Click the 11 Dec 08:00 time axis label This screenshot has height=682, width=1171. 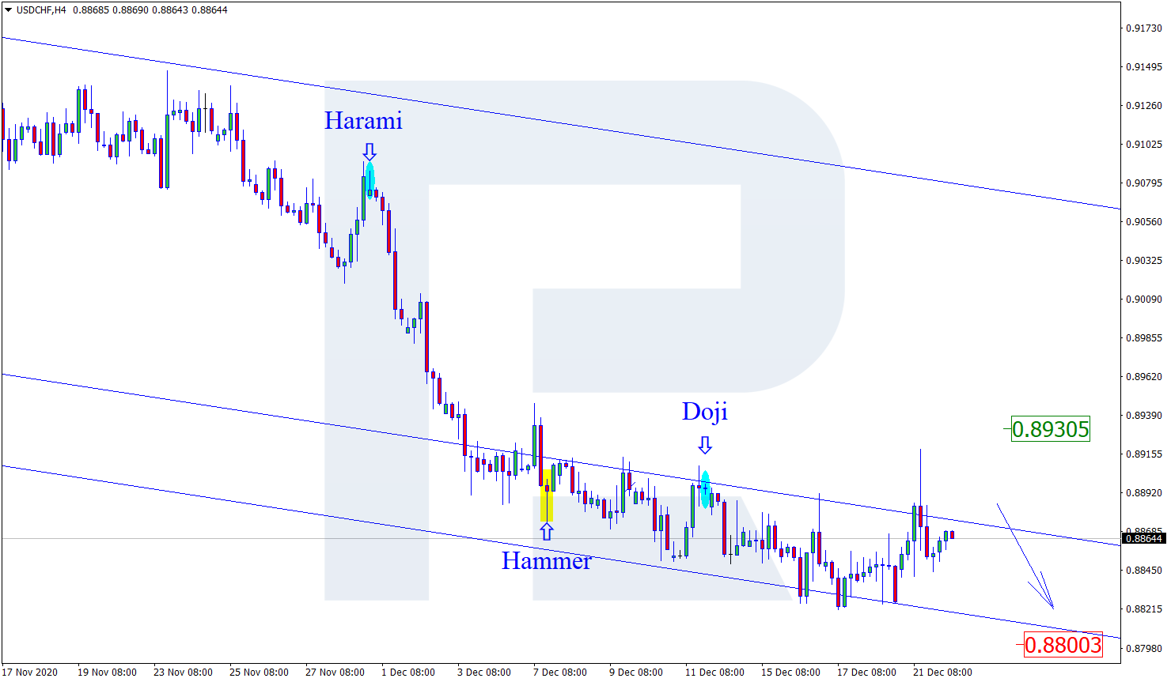[x=714, y=673]
